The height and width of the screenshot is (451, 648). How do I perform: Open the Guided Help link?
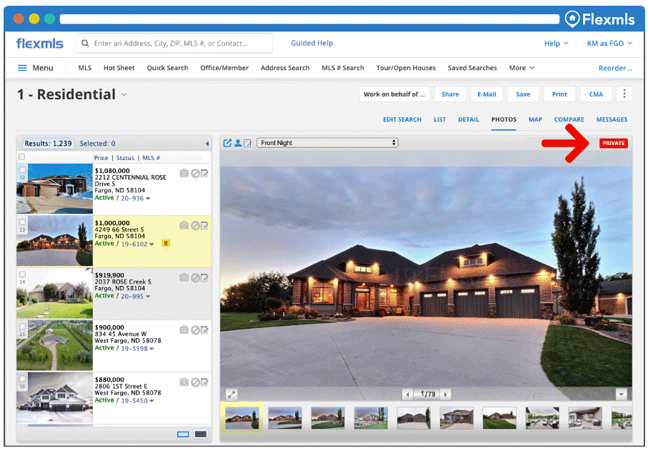tap(311, 43)
